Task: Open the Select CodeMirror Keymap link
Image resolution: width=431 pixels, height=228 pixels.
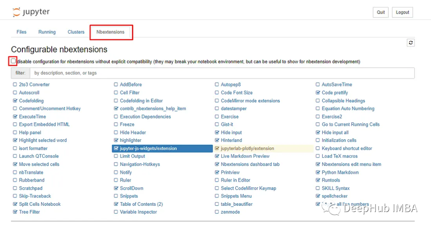Action: tap(249, 188)
